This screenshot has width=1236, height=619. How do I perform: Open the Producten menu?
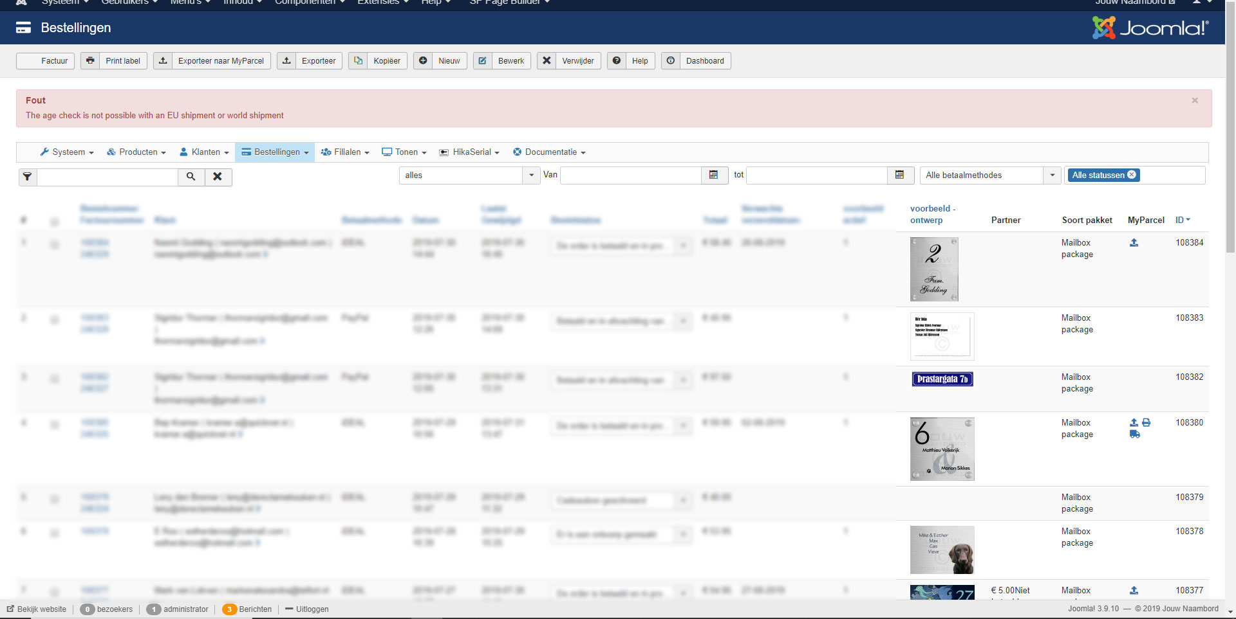(136, 152)
